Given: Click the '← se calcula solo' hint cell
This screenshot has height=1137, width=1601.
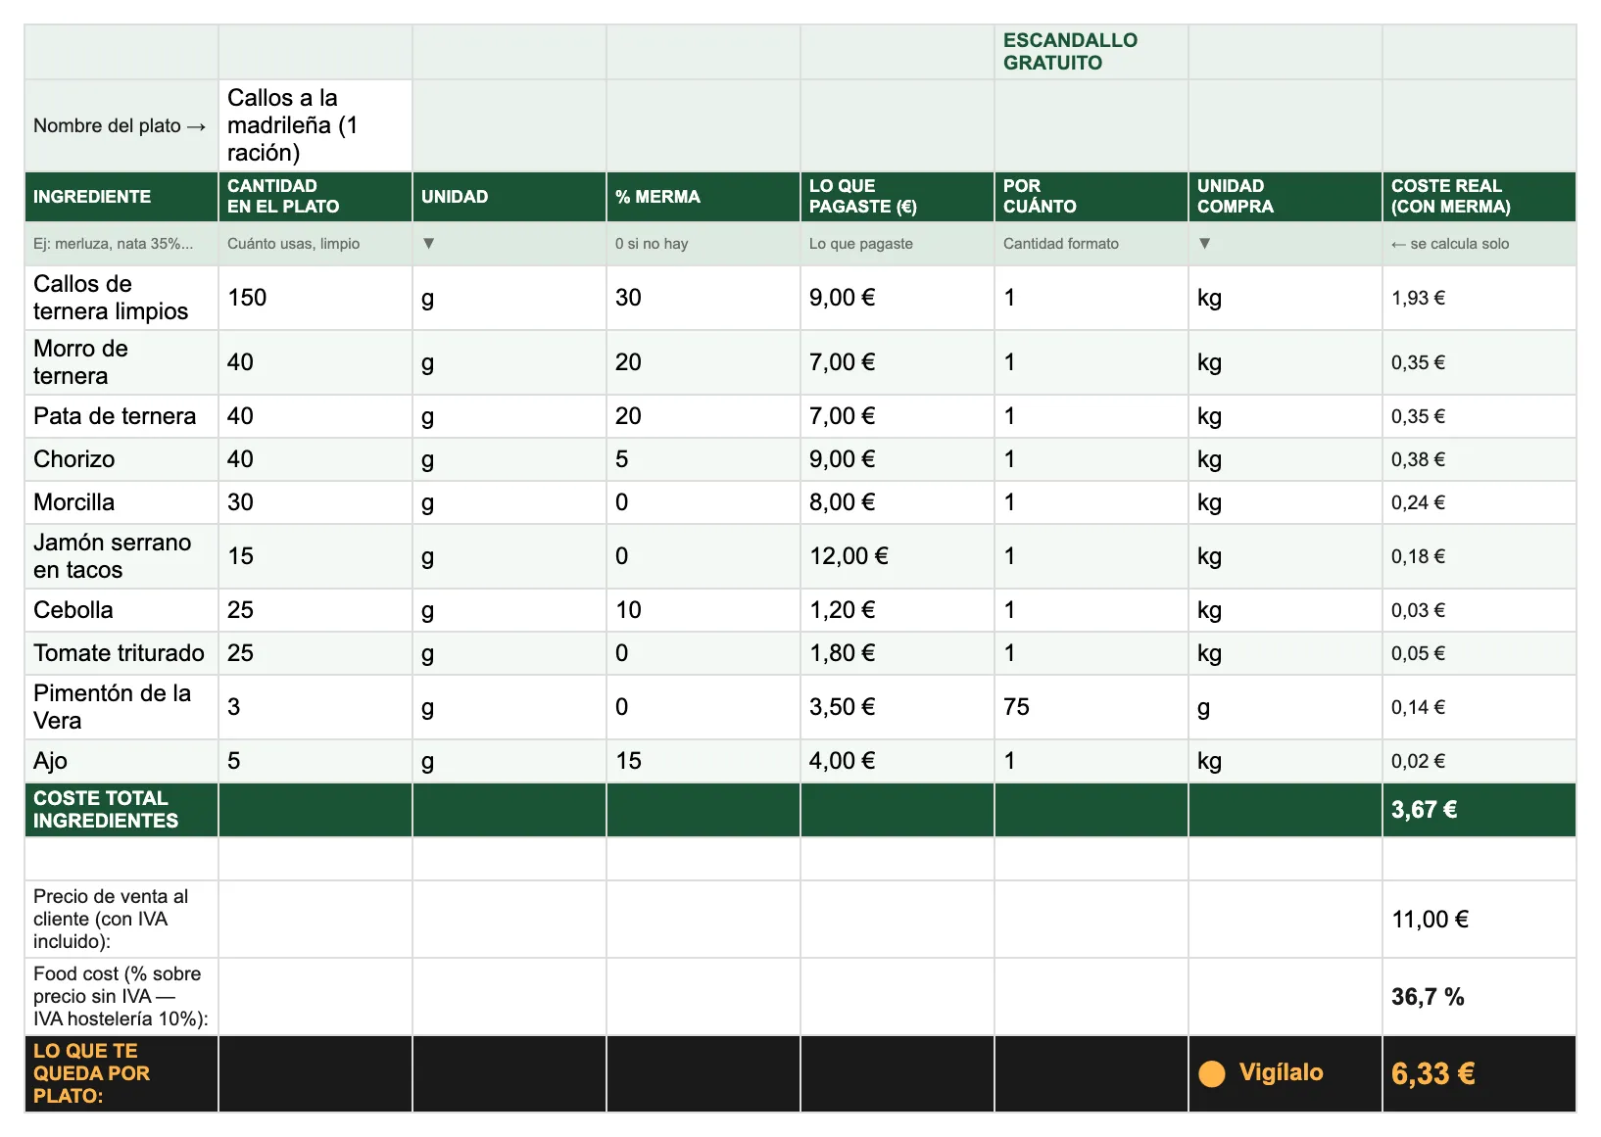Looking at the screenshot, I should (x=1479, y=244).
